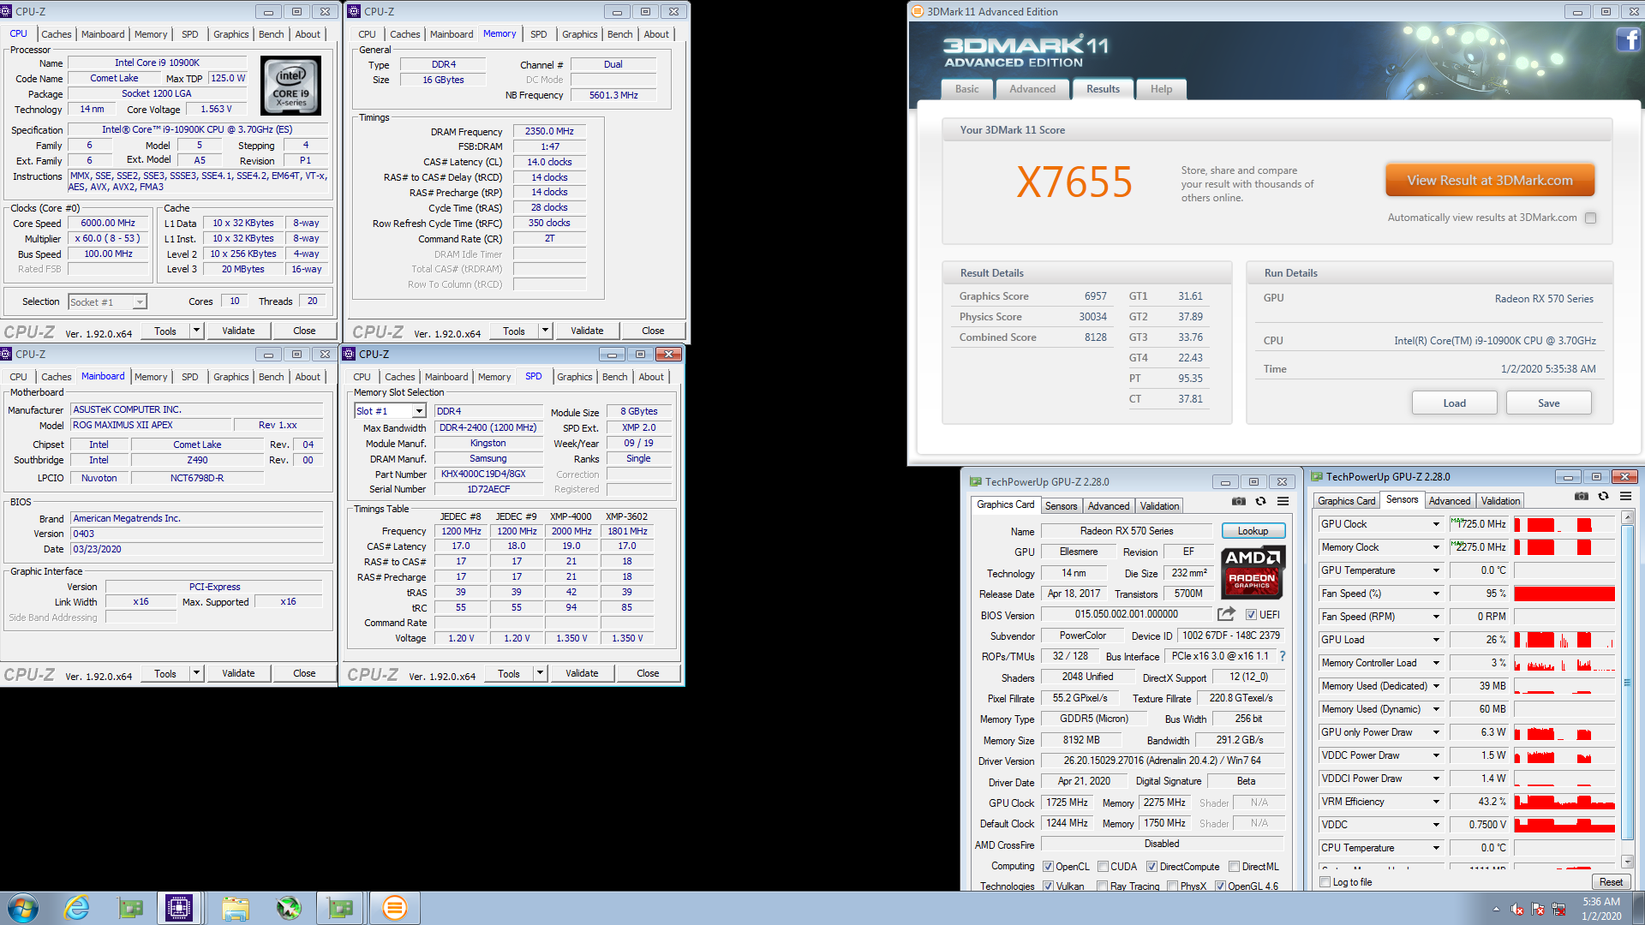
Task: Open Help tab in 3DMark
Action: pyautogui.click(x=1161, y=89)
